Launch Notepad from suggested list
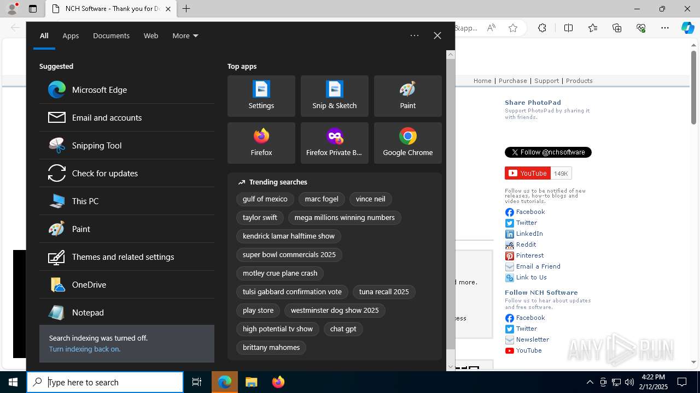 point(127,312)
